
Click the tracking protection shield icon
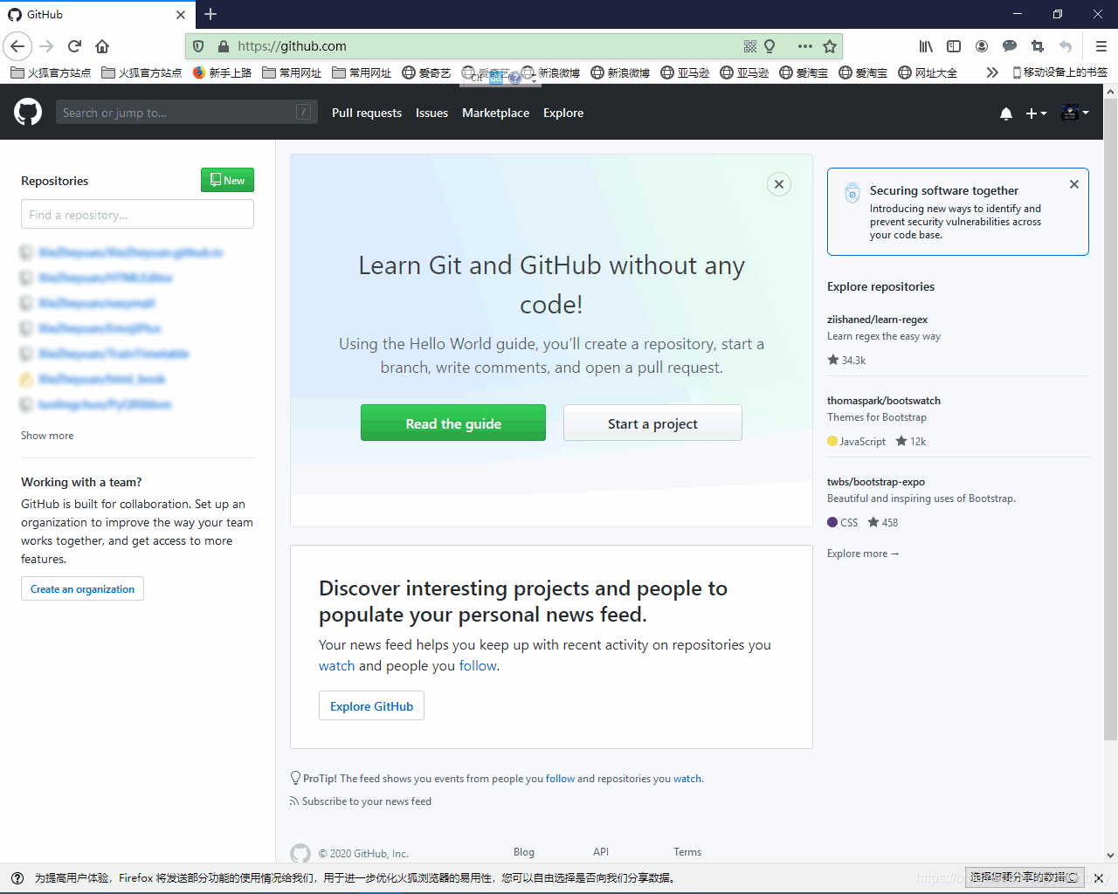198,46
